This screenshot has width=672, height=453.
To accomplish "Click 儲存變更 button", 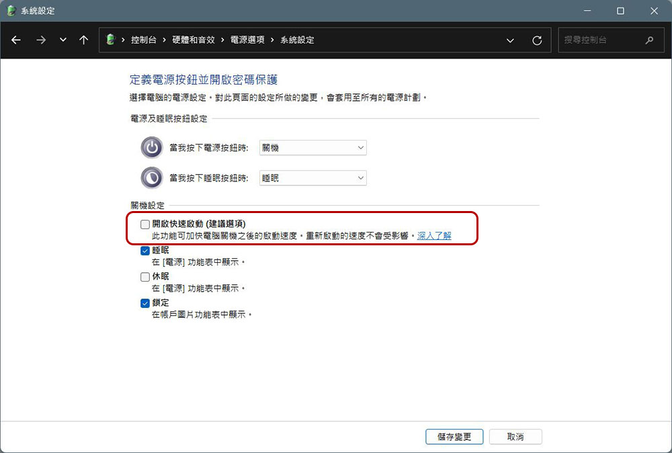I will [454, 437].
